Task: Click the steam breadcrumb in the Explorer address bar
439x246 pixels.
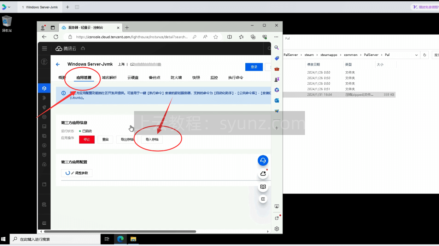Action: (x=309, y=55)
